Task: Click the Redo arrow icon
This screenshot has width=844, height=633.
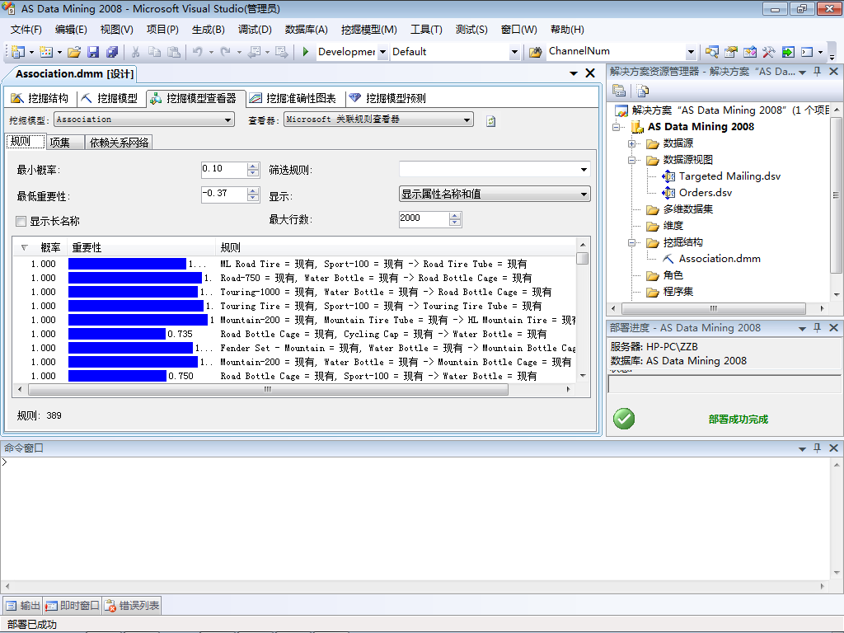Action: (x=226, y=52)
